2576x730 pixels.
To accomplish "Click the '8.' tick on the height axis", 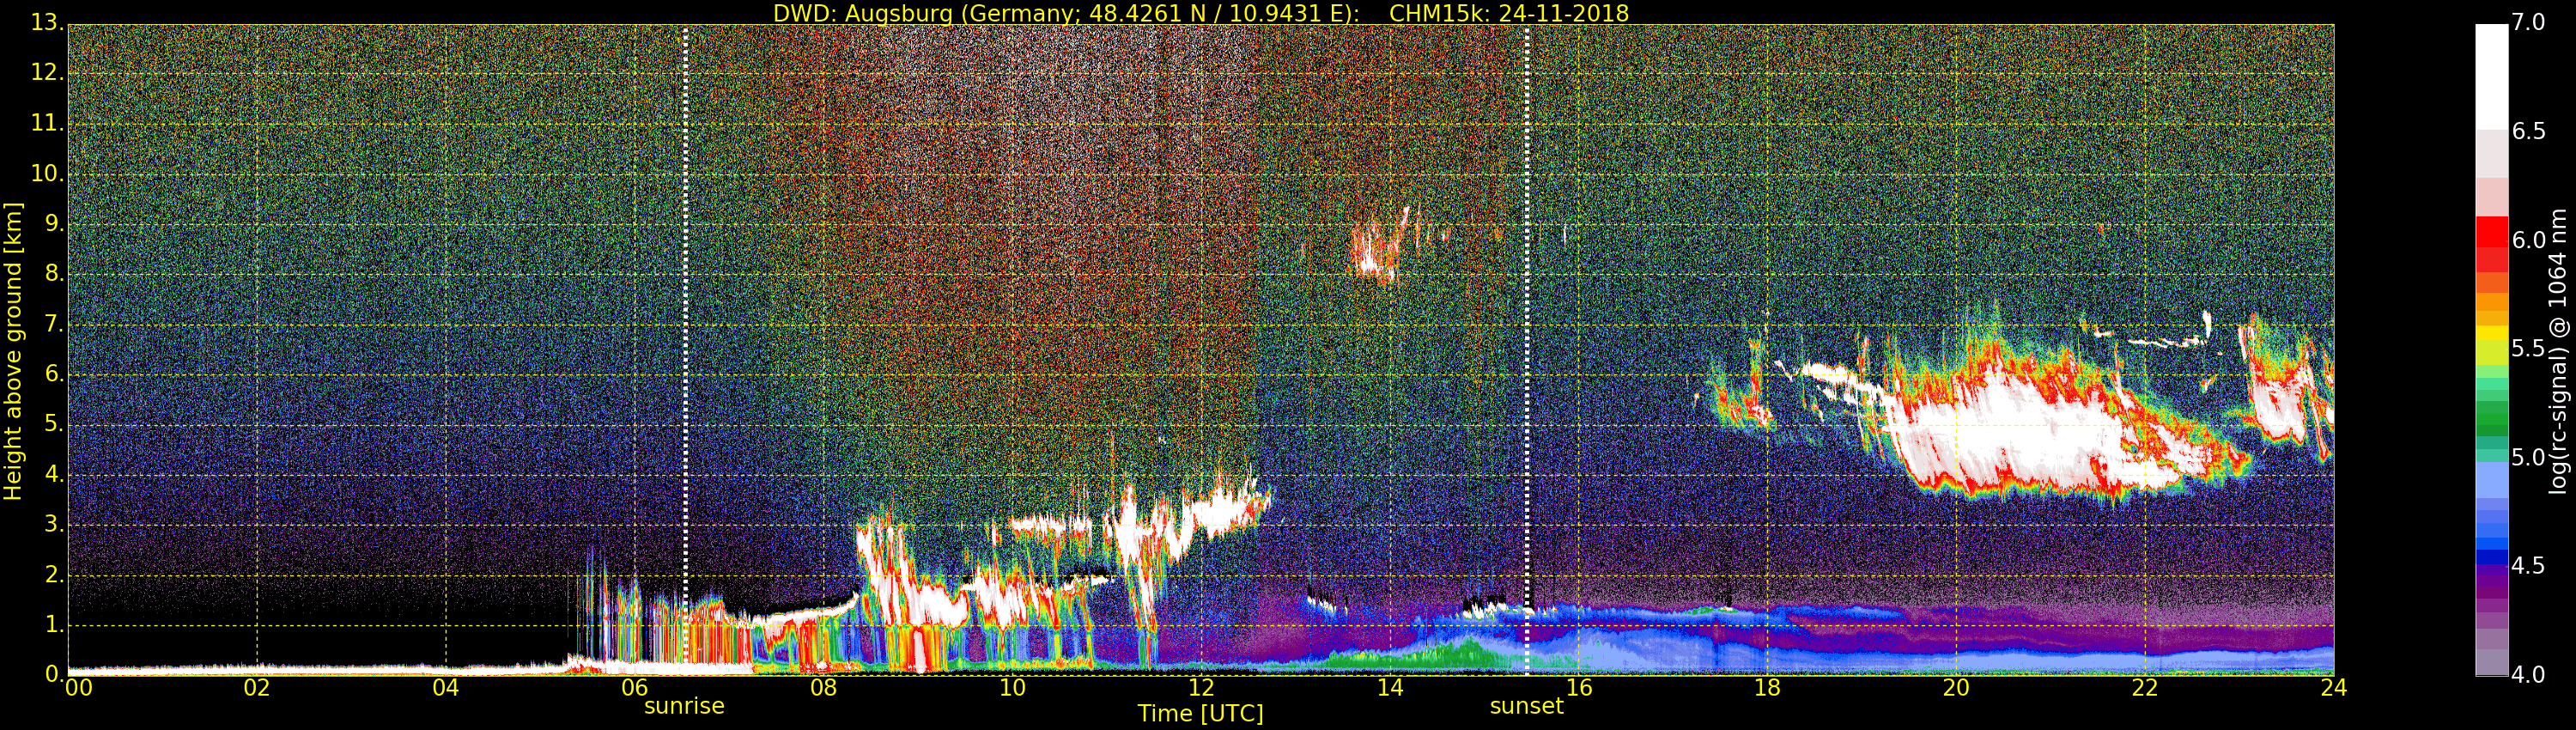I will point(53,274).
